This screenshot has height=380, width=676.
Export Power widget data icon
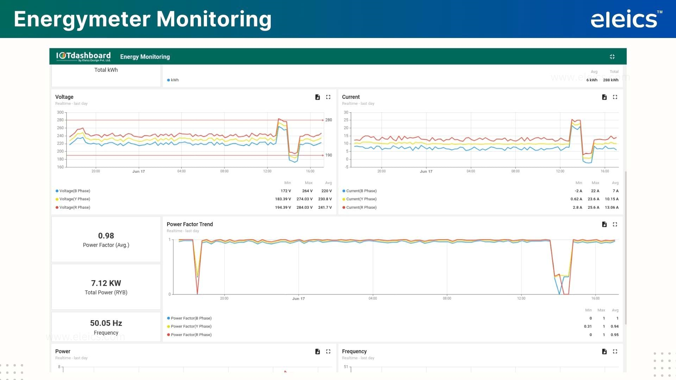pyautogui.click(x=317, y=351)
